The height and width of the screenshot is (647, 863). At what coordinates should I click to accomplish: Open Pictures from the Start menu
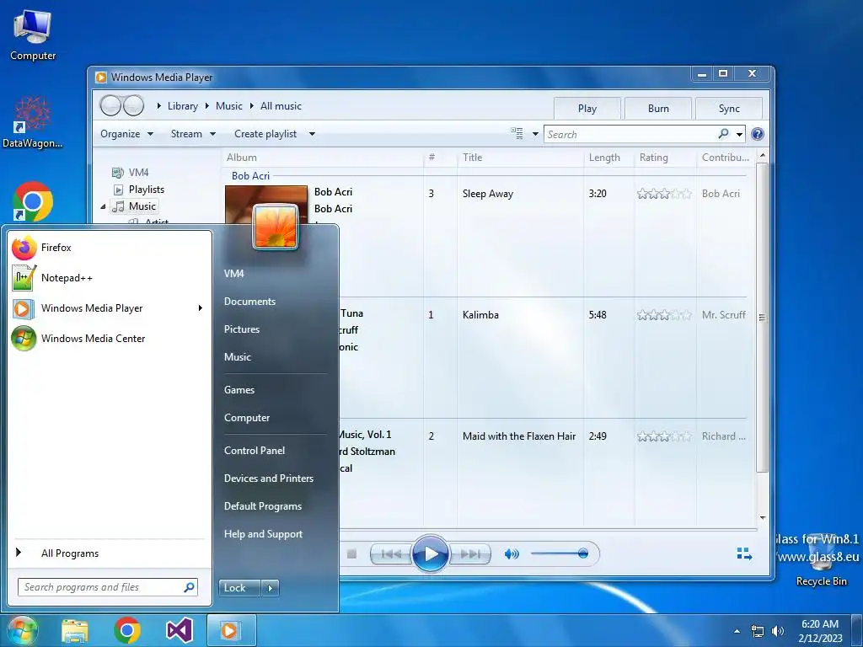click(x=242, y=329)
